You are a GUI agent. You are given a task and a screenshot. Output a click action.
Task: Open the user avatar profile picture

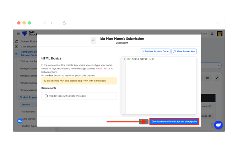(220, 34)
